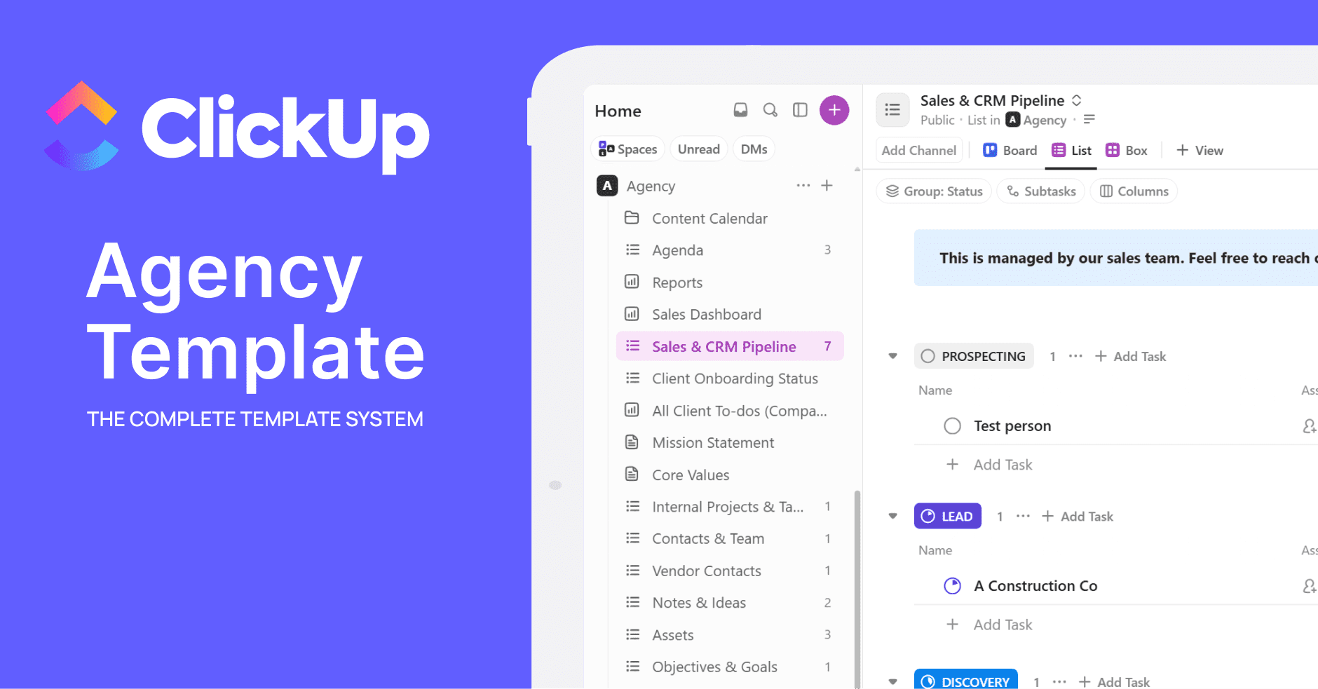Click the plus icon beside Agency space
The height and width of the screenshot is (689, 1318).
click(x=827, y=186)
